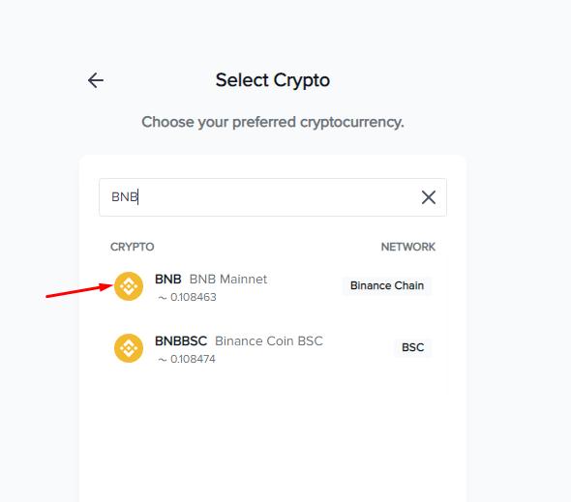Click the NETWORK column header
The width and height of the screenshot is (571, 502).
click(x=407, y=247)
